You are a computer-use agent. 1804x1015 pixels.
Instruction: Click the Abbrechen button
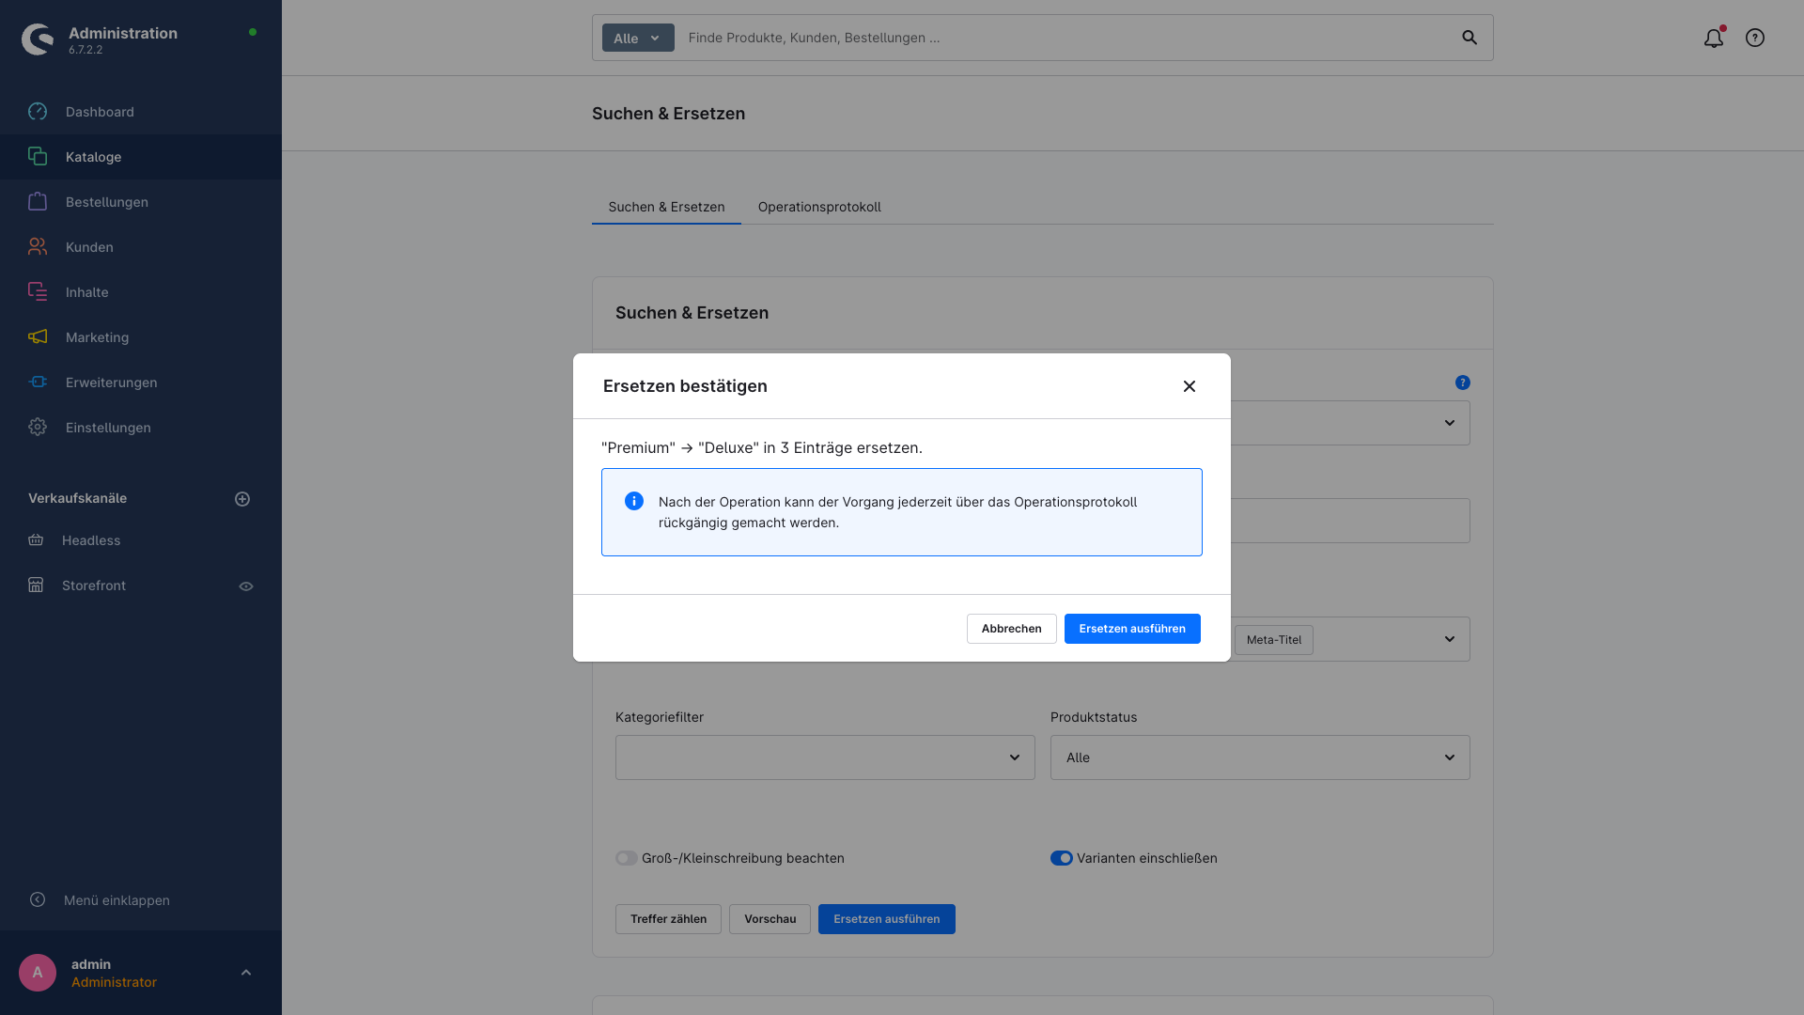[1012, 629]
